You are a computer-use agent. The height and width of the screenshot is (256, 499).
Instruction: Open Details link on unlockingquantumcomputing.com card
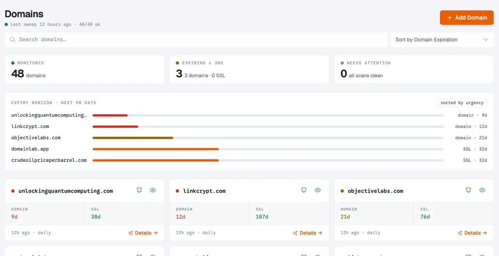tap(143, 233)
